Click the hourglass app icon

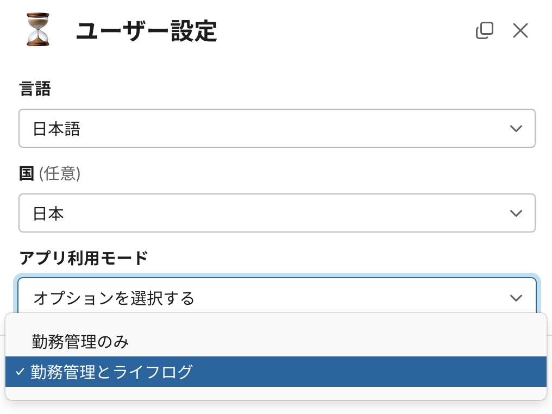(x=37, y=29)
